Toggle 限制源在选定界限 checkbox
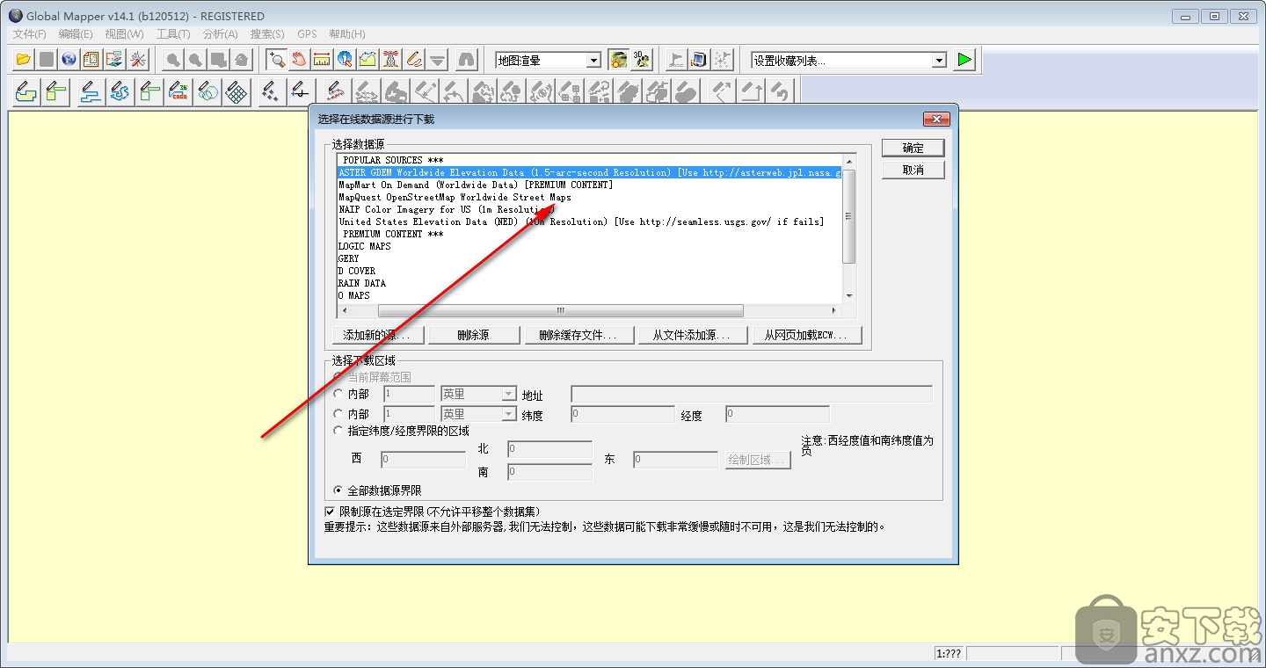The height and width of the screenshot is (668, 1266). pos(331,511)
